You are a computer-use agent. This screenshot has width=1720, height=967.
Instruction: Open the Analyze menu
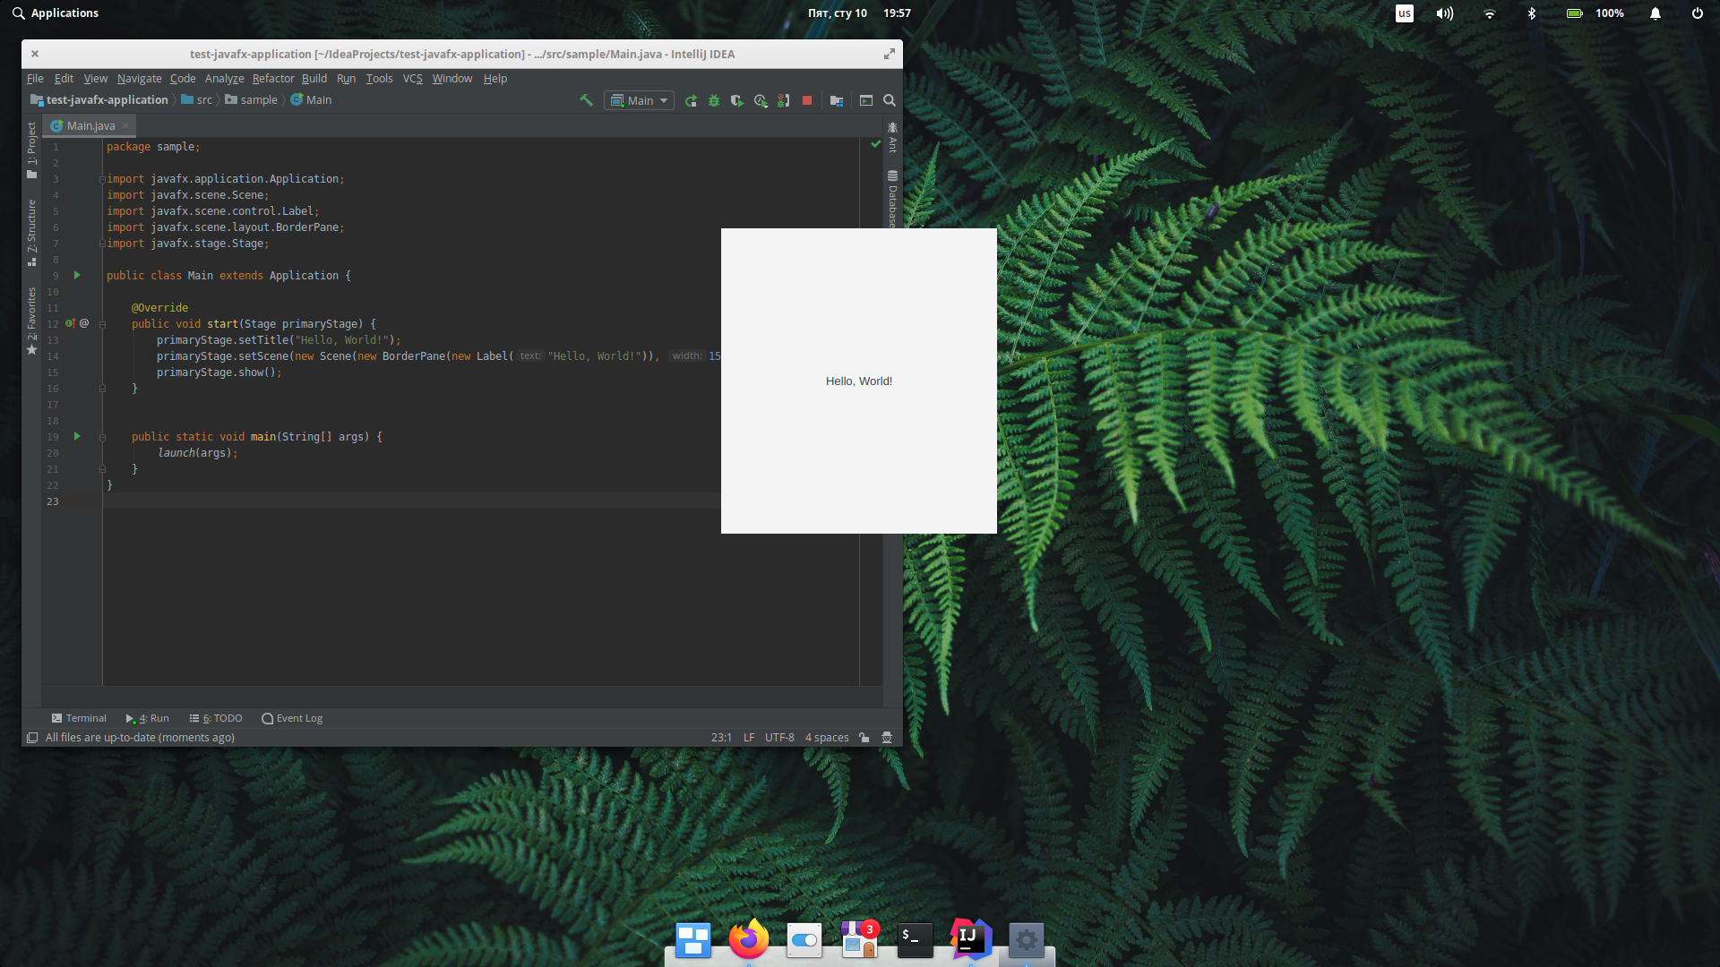224,79
